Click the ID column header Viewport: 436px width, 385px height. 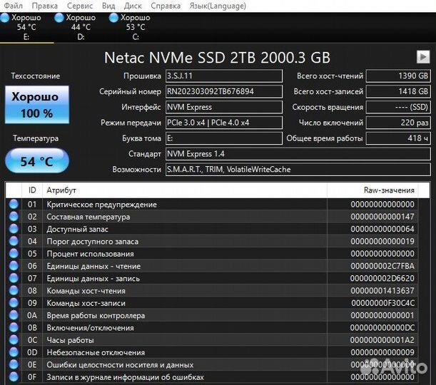pyautogui.click(x=32, y=190)
